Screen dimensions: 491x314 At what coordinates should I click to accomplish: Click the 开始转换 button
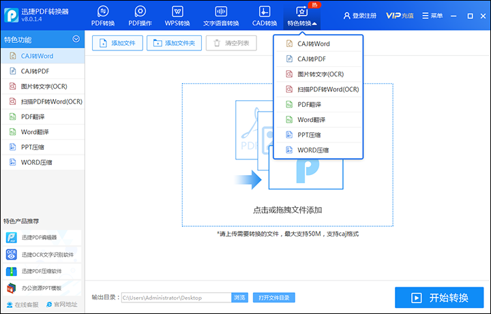(x=439, y=298)
